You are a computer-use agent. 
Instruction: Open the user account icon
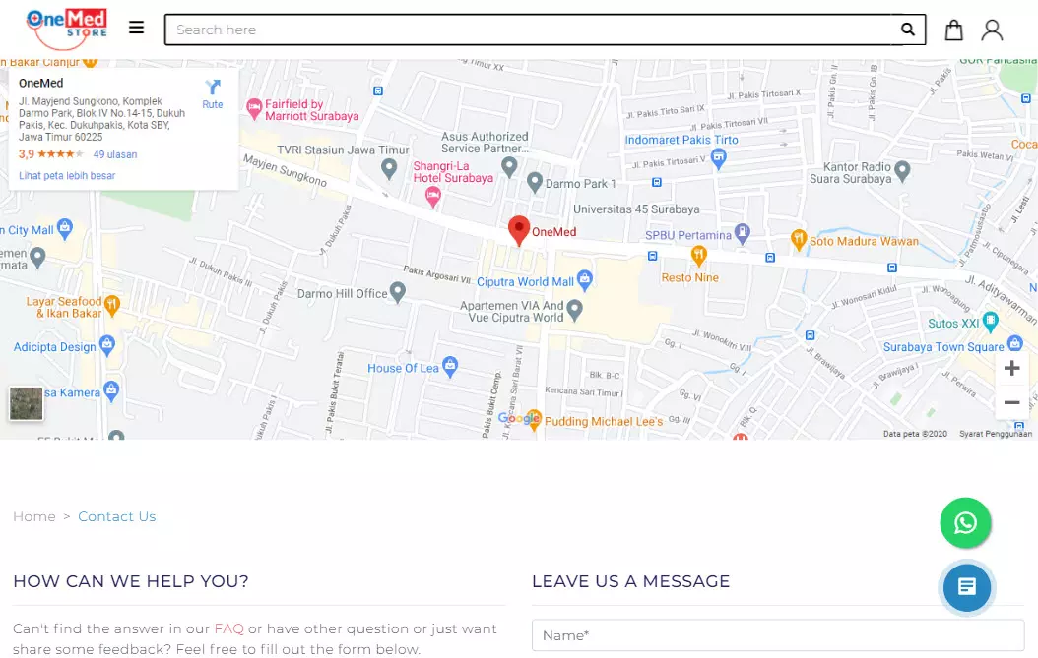(x=992, y=30)
